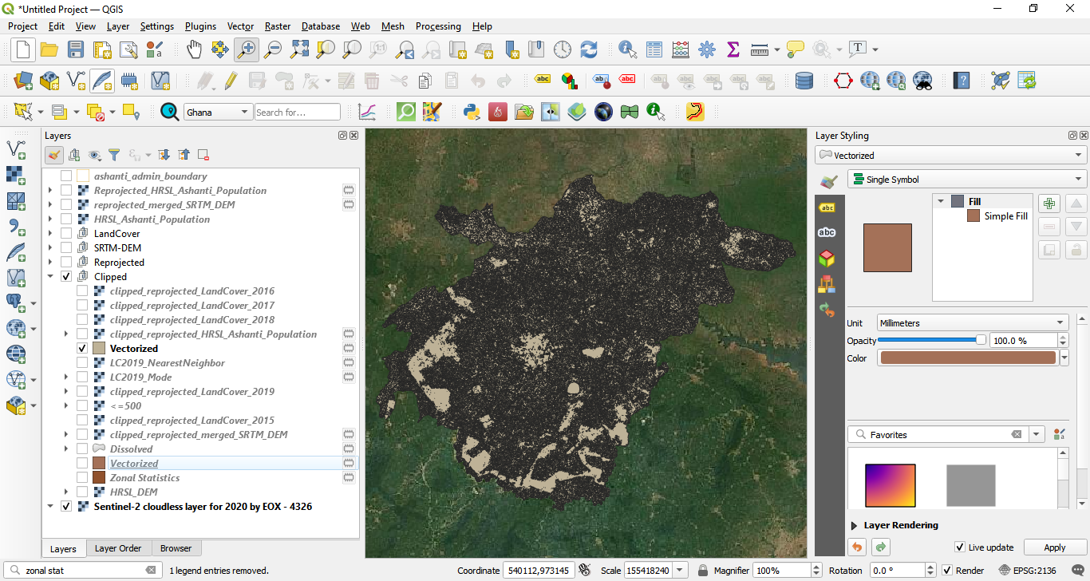
Task: Click the green plus Add symbol layer button
Action: tap(1049, 204)
